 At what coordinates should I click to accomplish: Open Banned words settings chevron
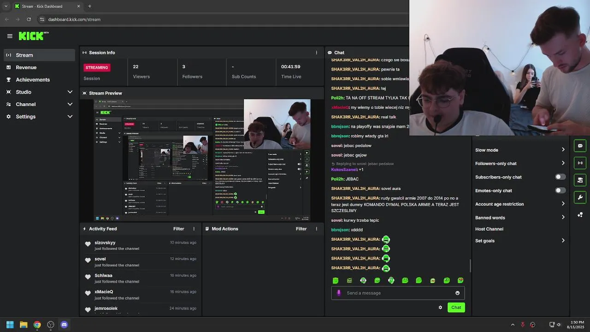point(563,218)
